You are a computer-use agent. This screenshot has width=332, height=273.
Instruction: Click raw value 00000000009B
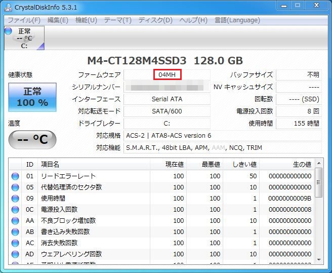click(290, 199)
